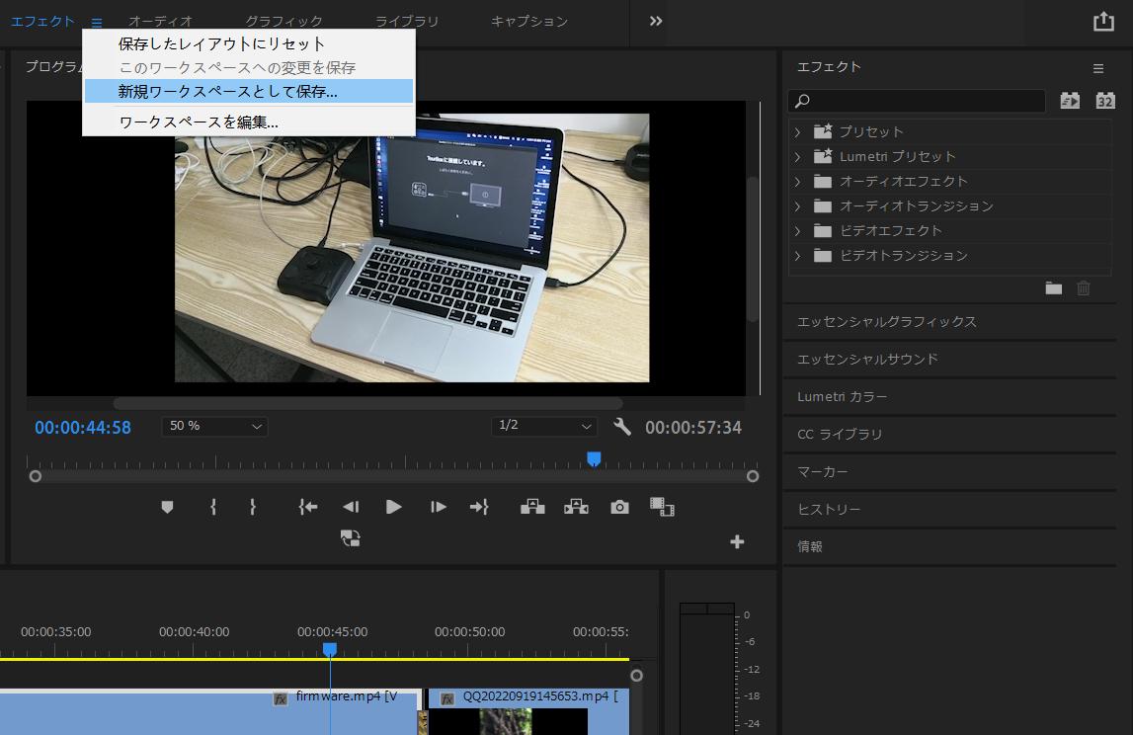This screenshot has height=735, width=1133.
Task: Click the Lift button
Action: (x=532, y=507)
